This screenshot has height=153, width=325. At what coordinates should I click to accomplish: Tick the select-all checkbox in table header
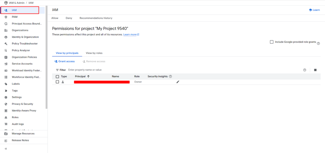click(57, 77)
